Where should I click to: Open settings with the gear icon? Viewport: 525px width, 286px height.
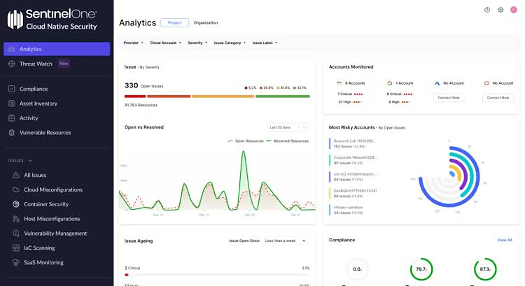(500, 10)
